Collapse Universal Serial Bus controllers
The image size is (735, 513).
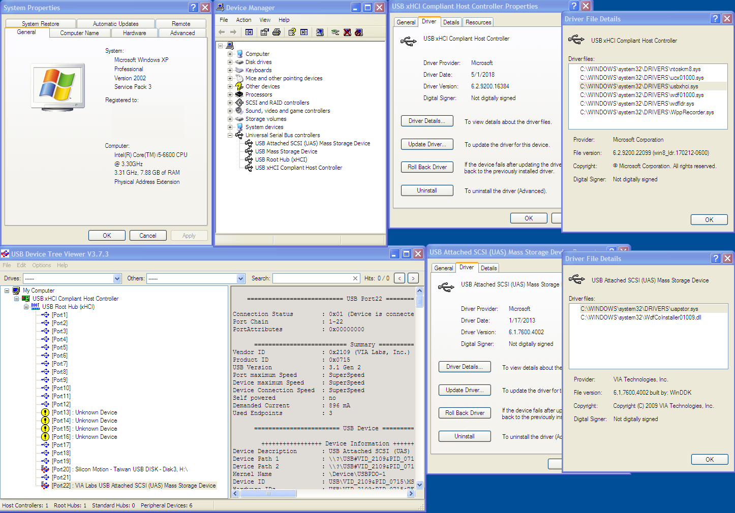click(x=230, y=135)
